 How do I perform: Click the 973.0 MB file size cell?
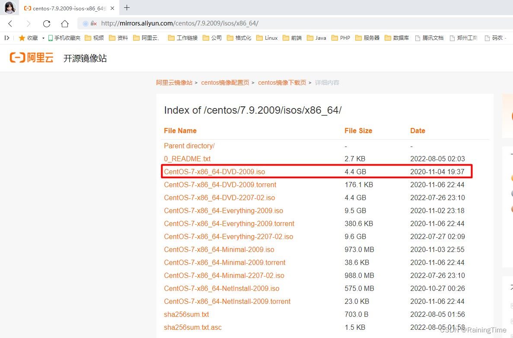359,250
